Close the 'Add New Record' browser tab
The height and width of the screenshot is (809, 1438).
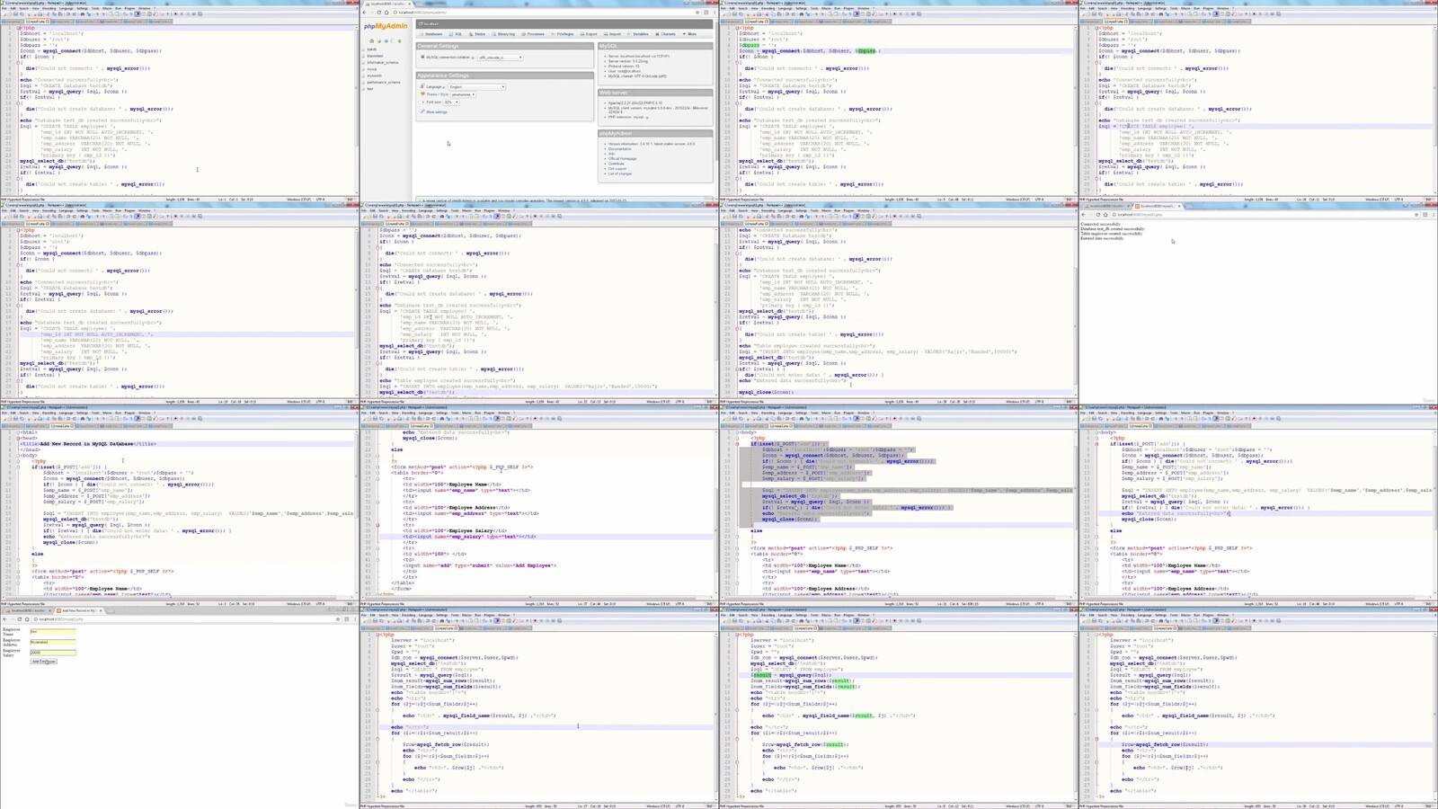coord(101,611)
